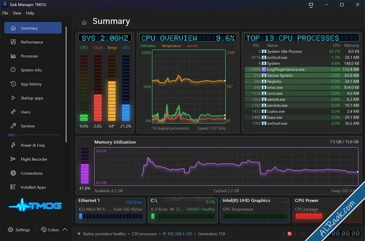Screen dimensions: 365x241
Task: Open the File menu
Action: pyautogui.click(x=5, y=13)
